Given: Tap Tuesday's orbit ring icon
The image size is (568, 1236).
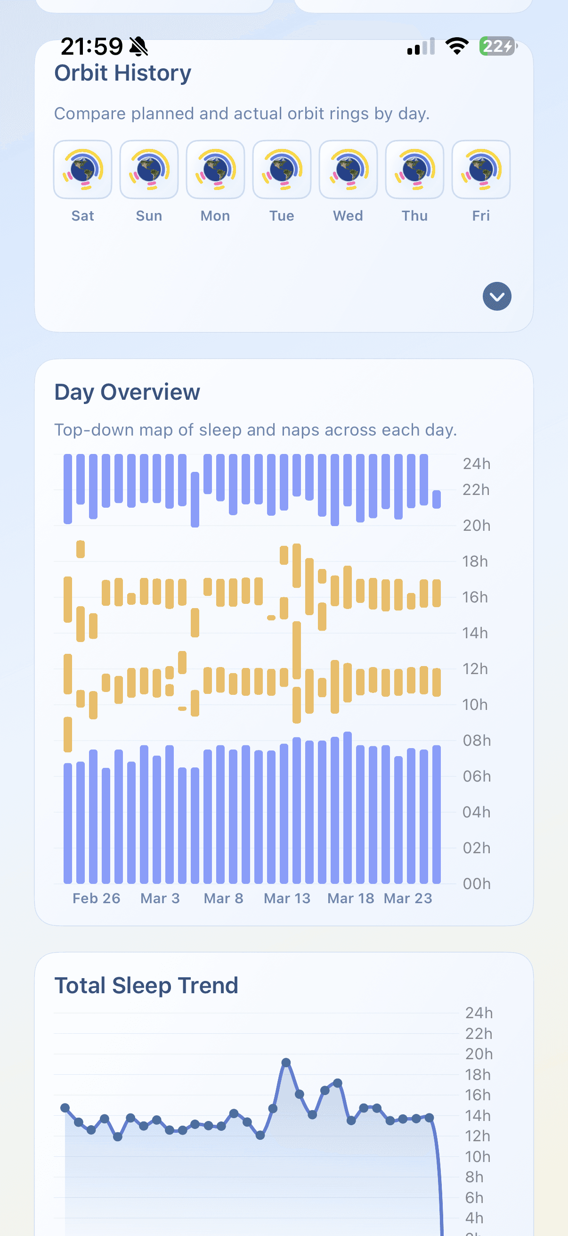Looking at the screenshot, I should click(282, 169).
